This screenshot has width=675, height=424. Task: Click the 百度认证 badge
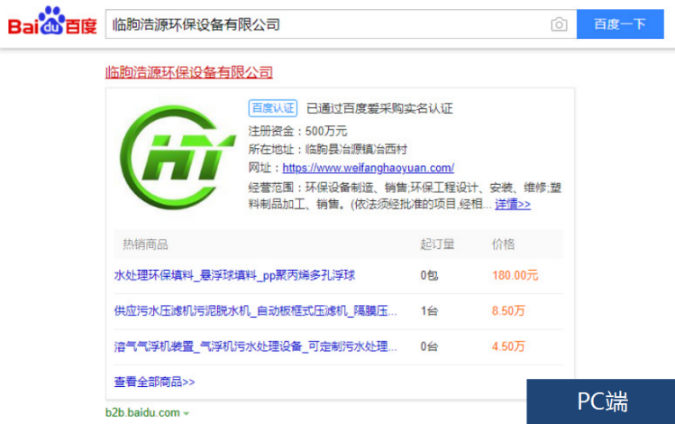[273, 108]
